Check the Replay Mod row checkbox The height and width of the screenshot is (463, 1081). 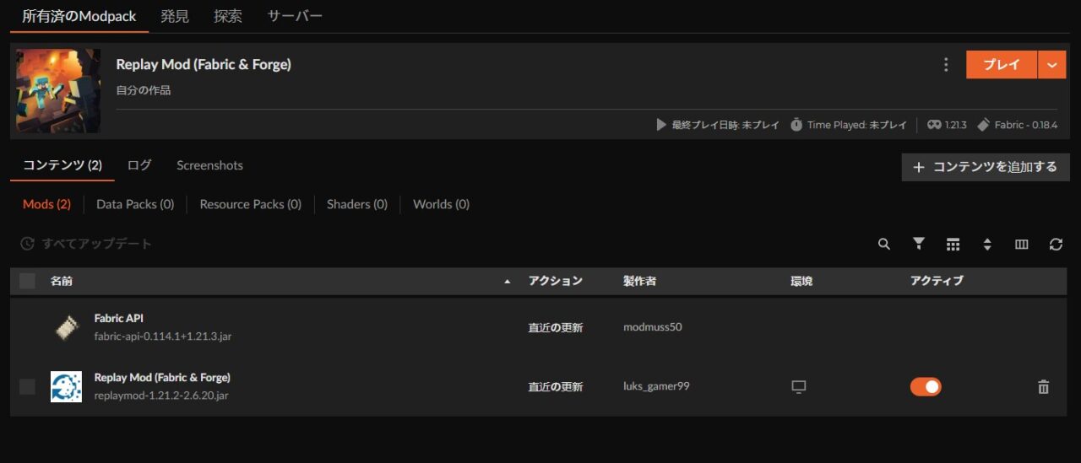pyautogui.click(x=28, y=387)
